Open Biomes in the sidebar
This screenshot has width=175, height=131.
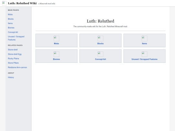click(x=11, y=27)
